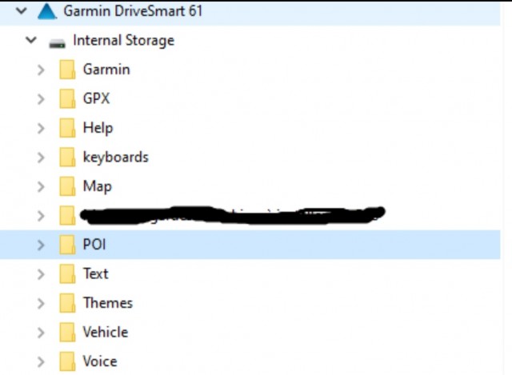
Task: Click the Text folder icon
Action: (x=67, y=273)
